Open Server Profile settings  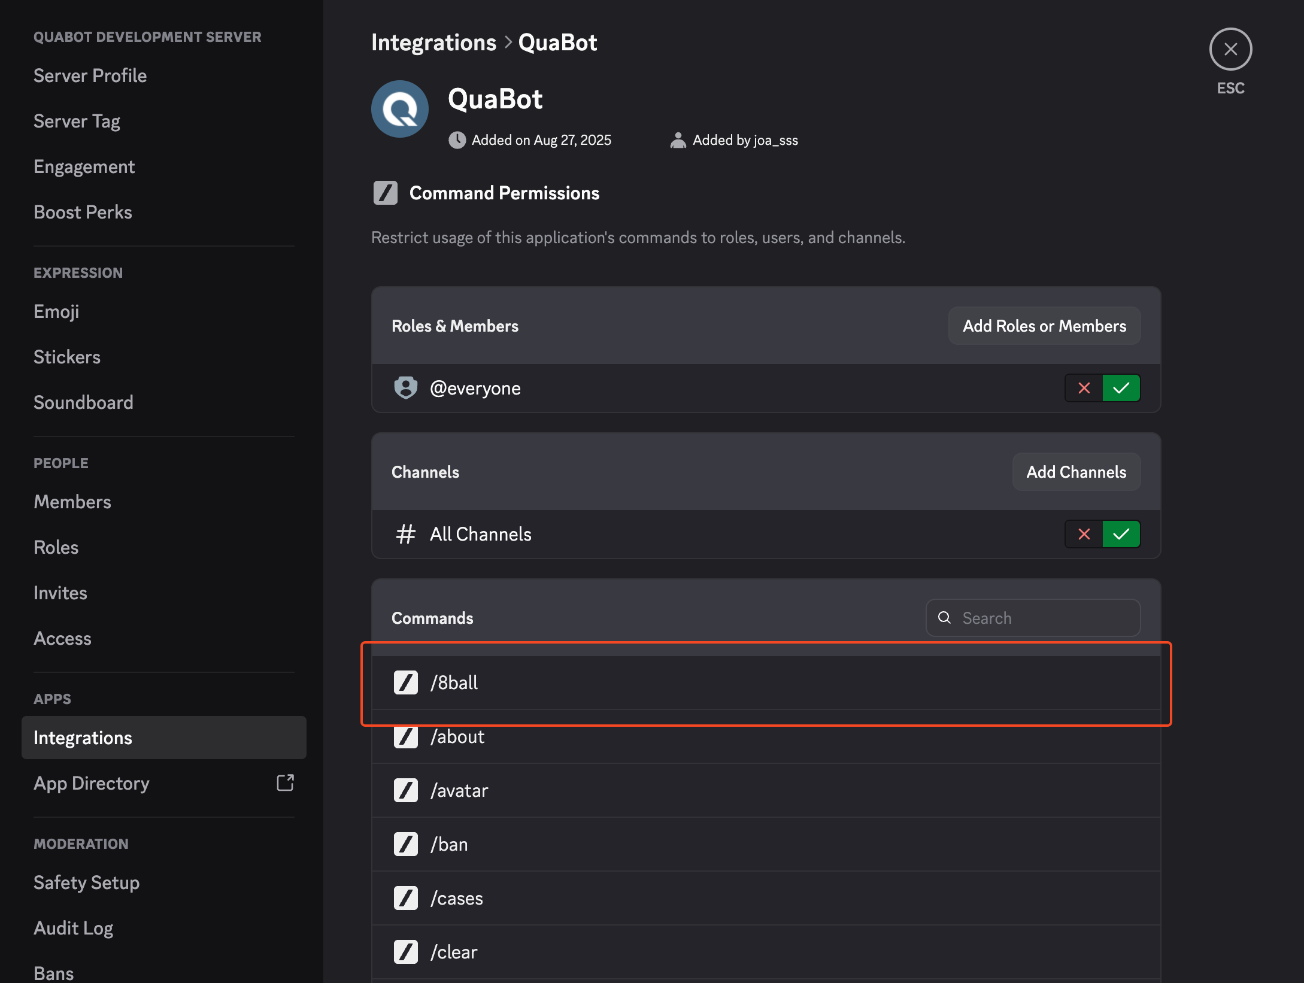pos(163,75)
